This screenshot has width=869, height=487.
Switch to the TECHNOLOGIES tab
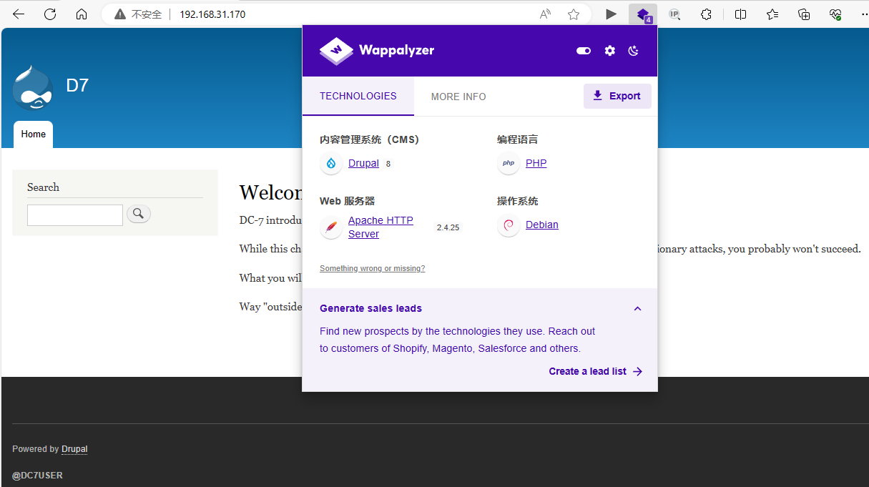358,96
